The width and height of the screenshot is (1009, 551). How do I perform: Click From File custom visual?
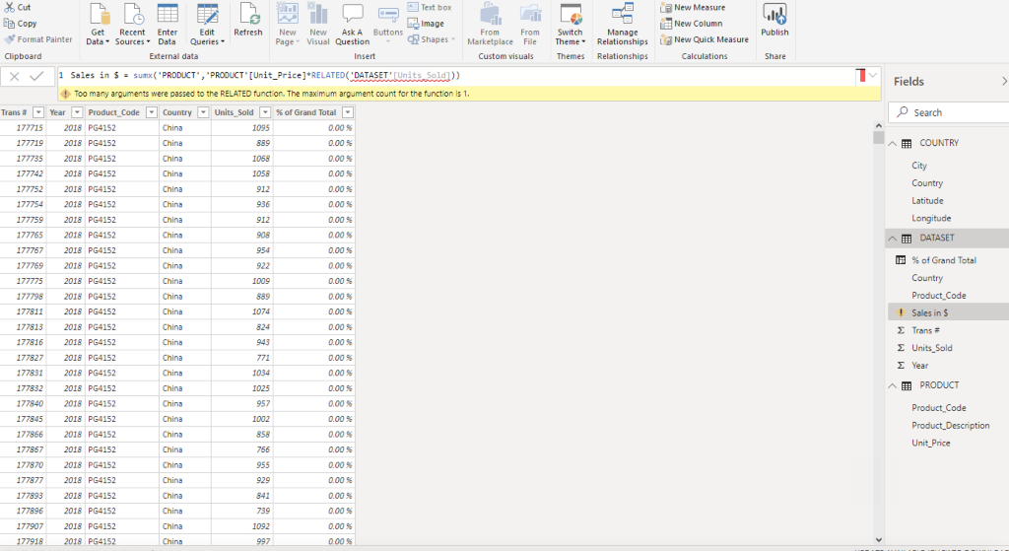tap(530, 25)
